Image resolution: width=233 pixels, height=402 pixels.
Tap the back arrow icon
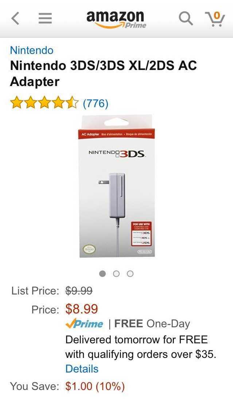[15, 19]
